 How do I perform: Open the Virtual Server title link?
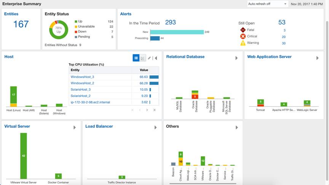point(17,126)
